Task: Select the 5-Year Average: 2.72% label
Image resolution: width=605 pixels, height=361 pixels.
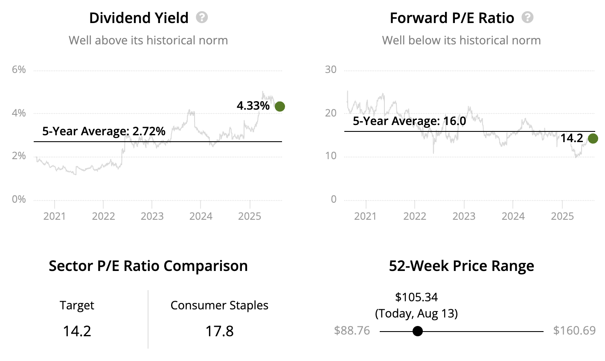Action: pyautogui.click(x=104, y=131)
